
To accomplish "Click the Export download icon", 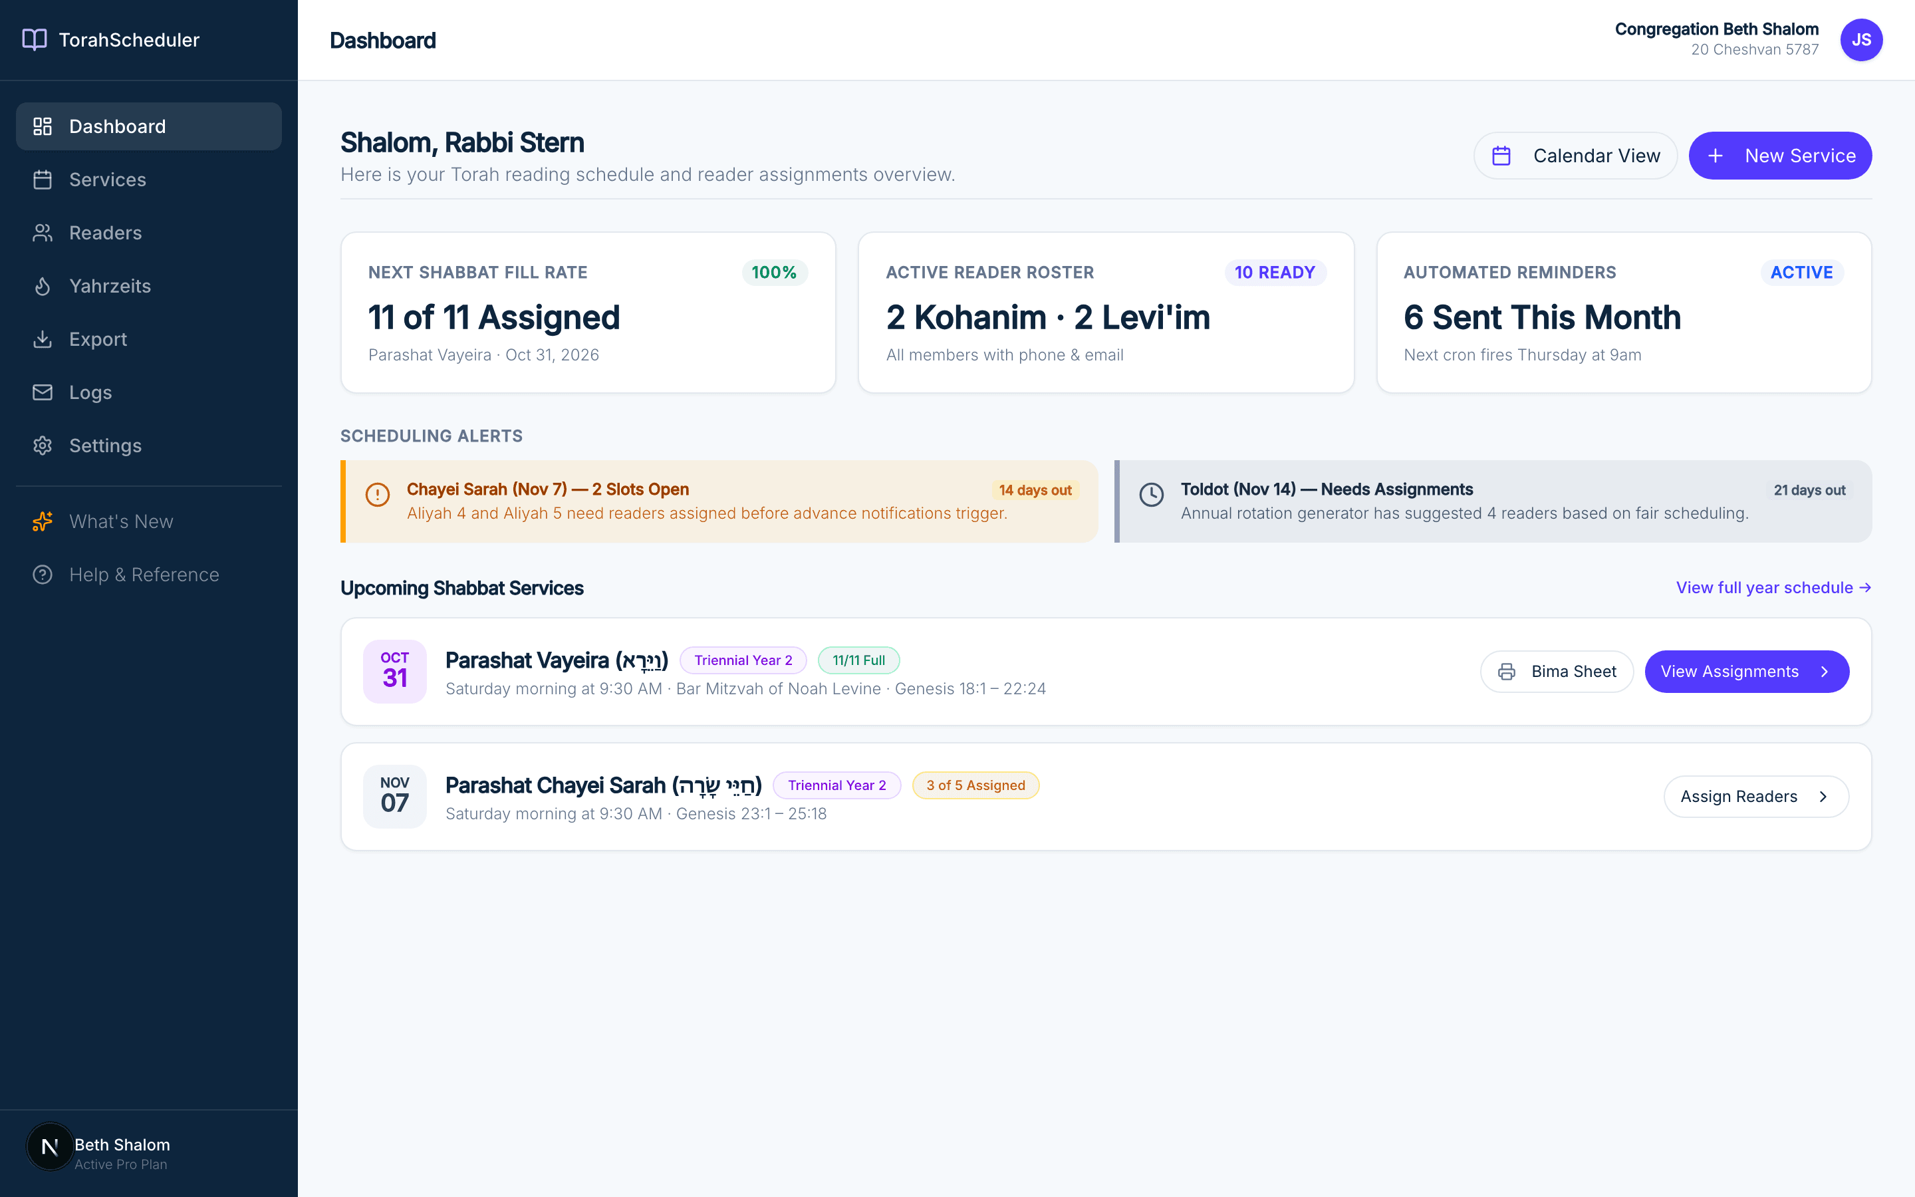I will (x=43, y=339).
